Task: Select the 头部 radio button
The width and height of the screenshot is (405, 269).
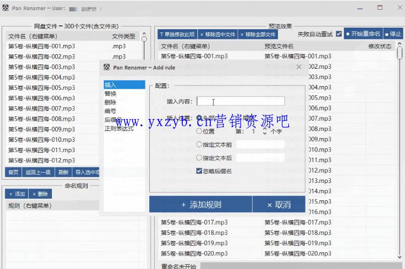Action: point(199,118)
